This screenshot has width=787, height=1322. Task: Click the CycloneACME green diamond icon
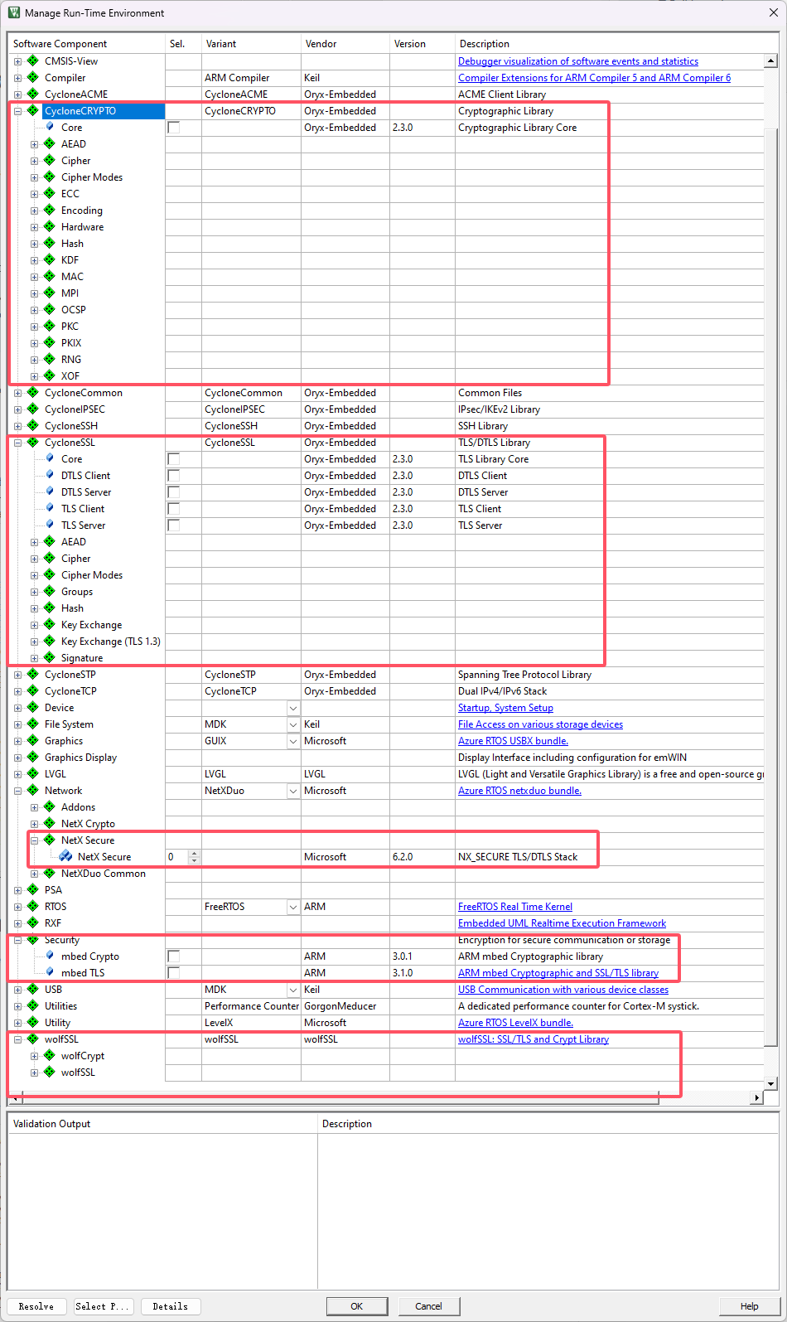32,94
